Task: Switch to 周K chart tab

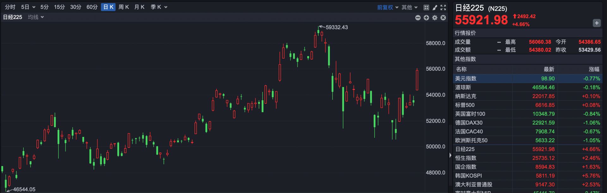Action: tap(124, 7)
